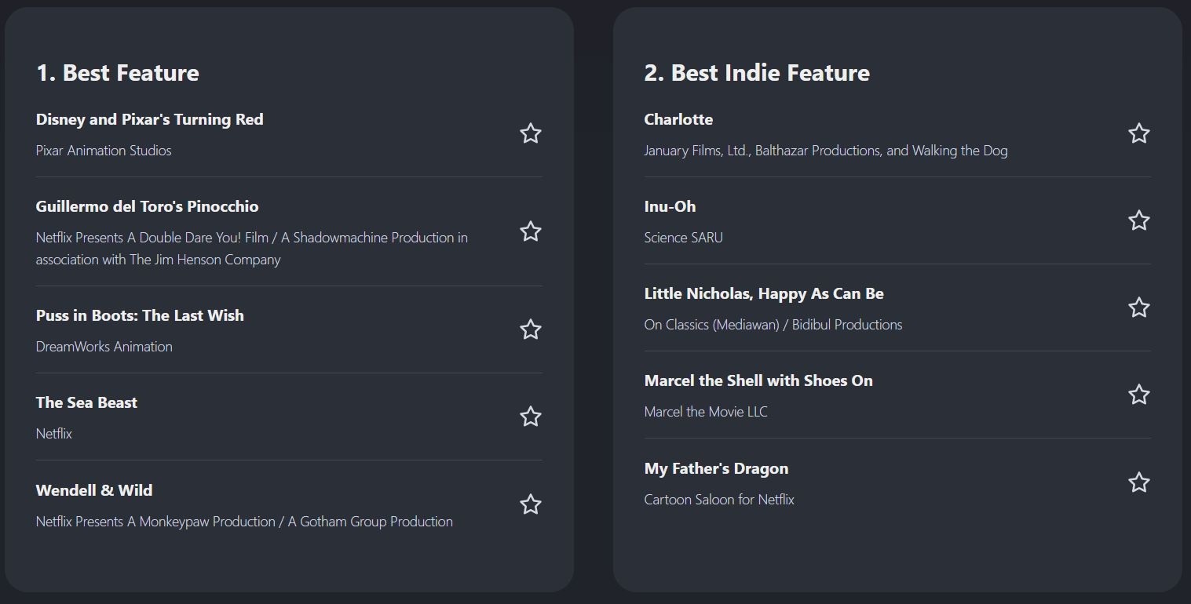This screenshot has height=604, width=1191.
Task: Click the '2. Best Indie Feature' heading
Action: (757, 73)
